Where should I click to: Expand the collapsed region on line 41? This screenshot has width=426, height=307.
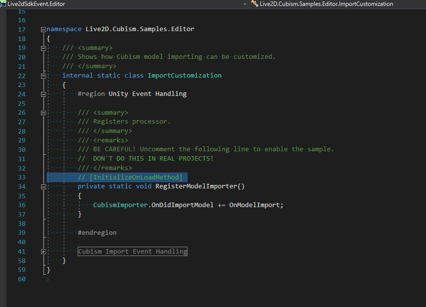(44, 252)
